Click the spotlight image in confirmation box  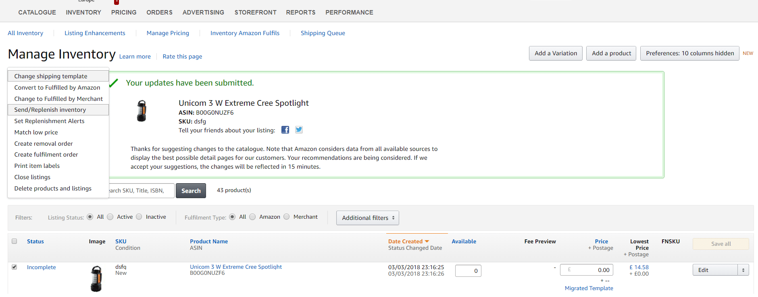tap(142, 111)
